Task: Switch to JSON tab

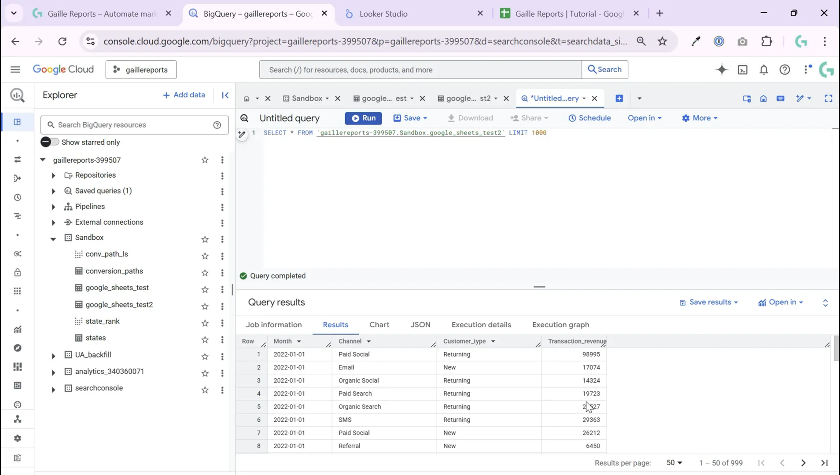Action: 420,325
